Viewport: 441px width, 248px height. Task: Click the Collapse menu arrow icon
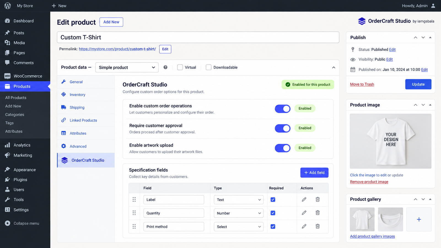[x=7, y=223]
